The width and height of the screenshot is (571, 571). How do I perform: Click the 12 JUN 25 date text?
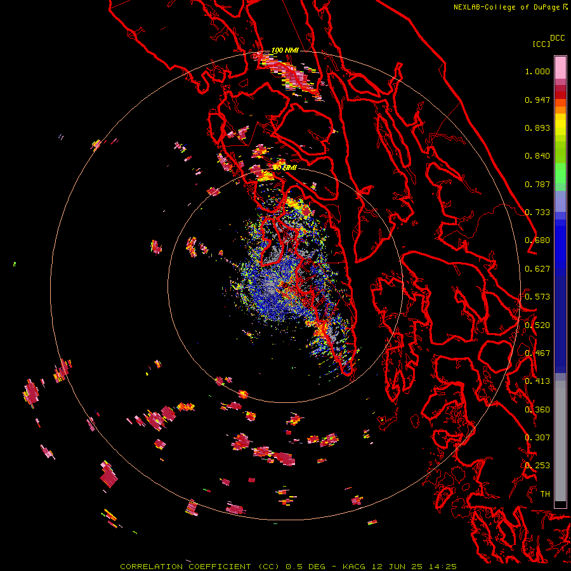pyautogui.click(x=399, y=567)
